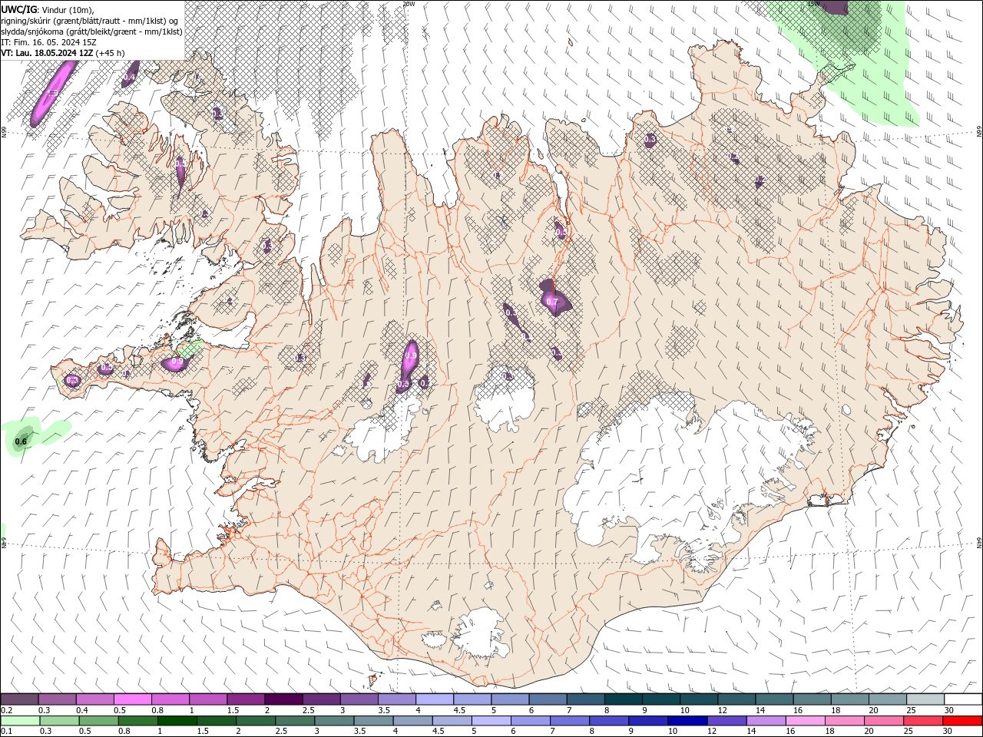983x737 pixels.
Task: Click the red-pink swatch labeled 25 in lower legend
Action: click(x=923, y=721)
